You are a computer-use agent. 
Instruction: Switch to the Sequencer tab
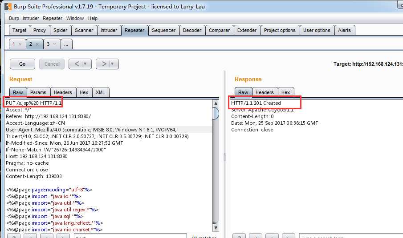(164, 30)
